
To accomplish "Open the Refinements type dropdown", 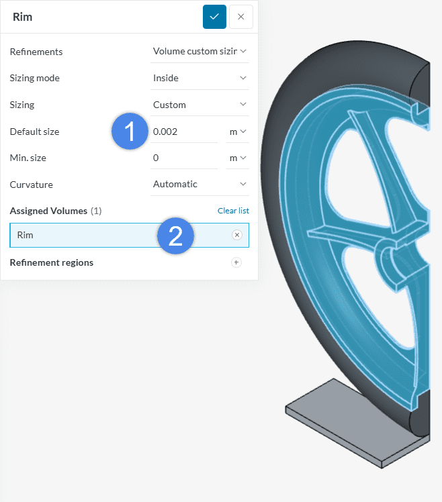I will coord(200,52).
